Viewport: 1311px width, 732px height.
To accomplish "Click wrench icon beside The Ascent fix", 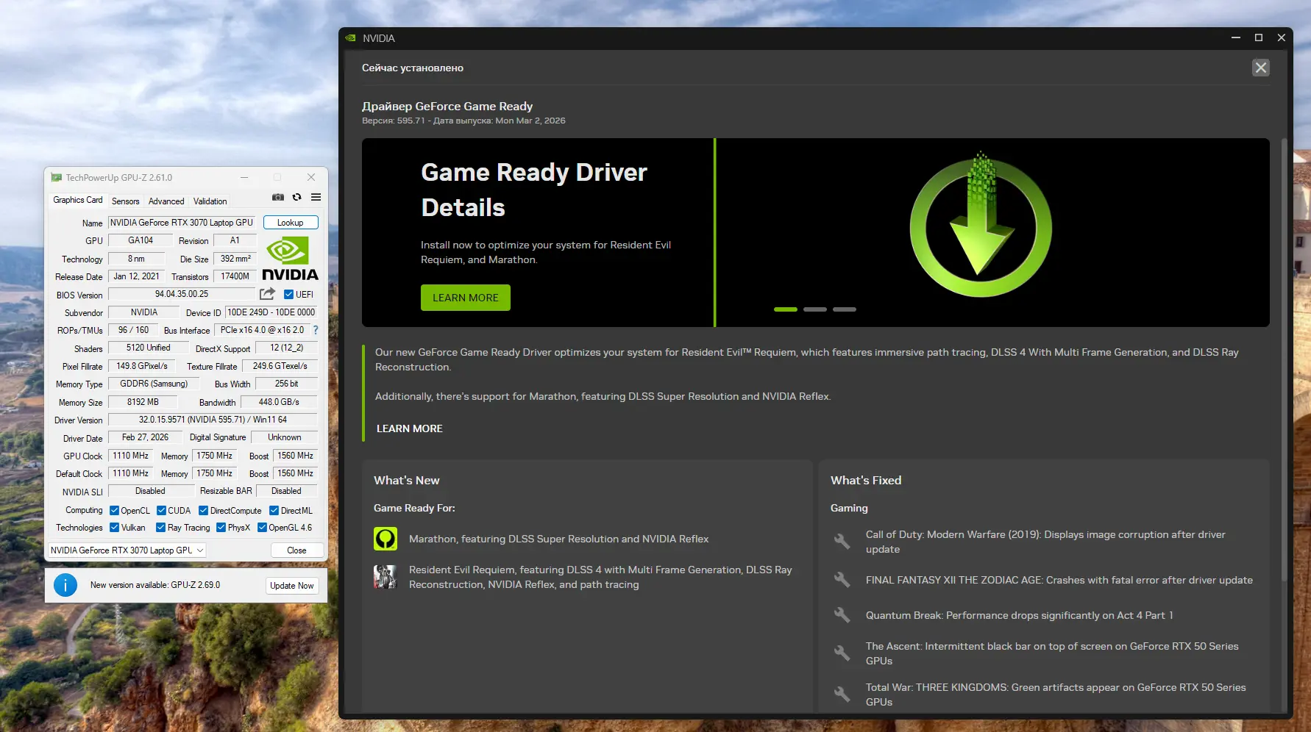I will click(842, 653).
